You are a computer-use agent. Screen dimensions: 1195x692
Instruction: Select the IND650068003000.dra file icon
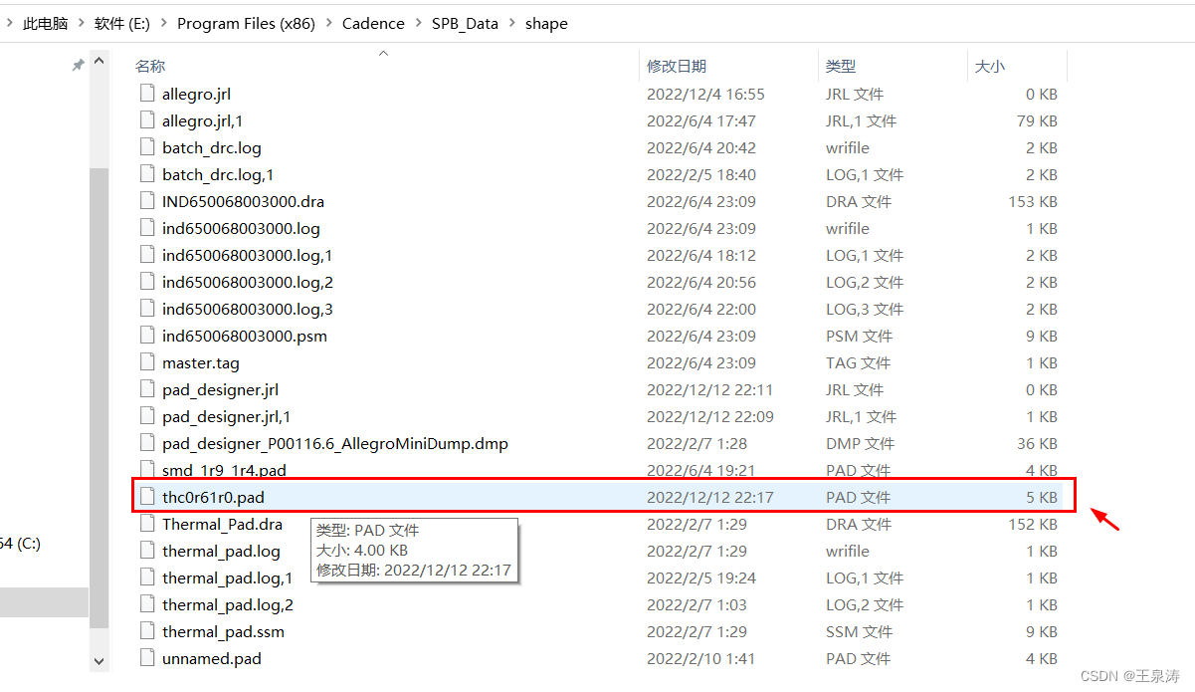(x=147, y=202)
